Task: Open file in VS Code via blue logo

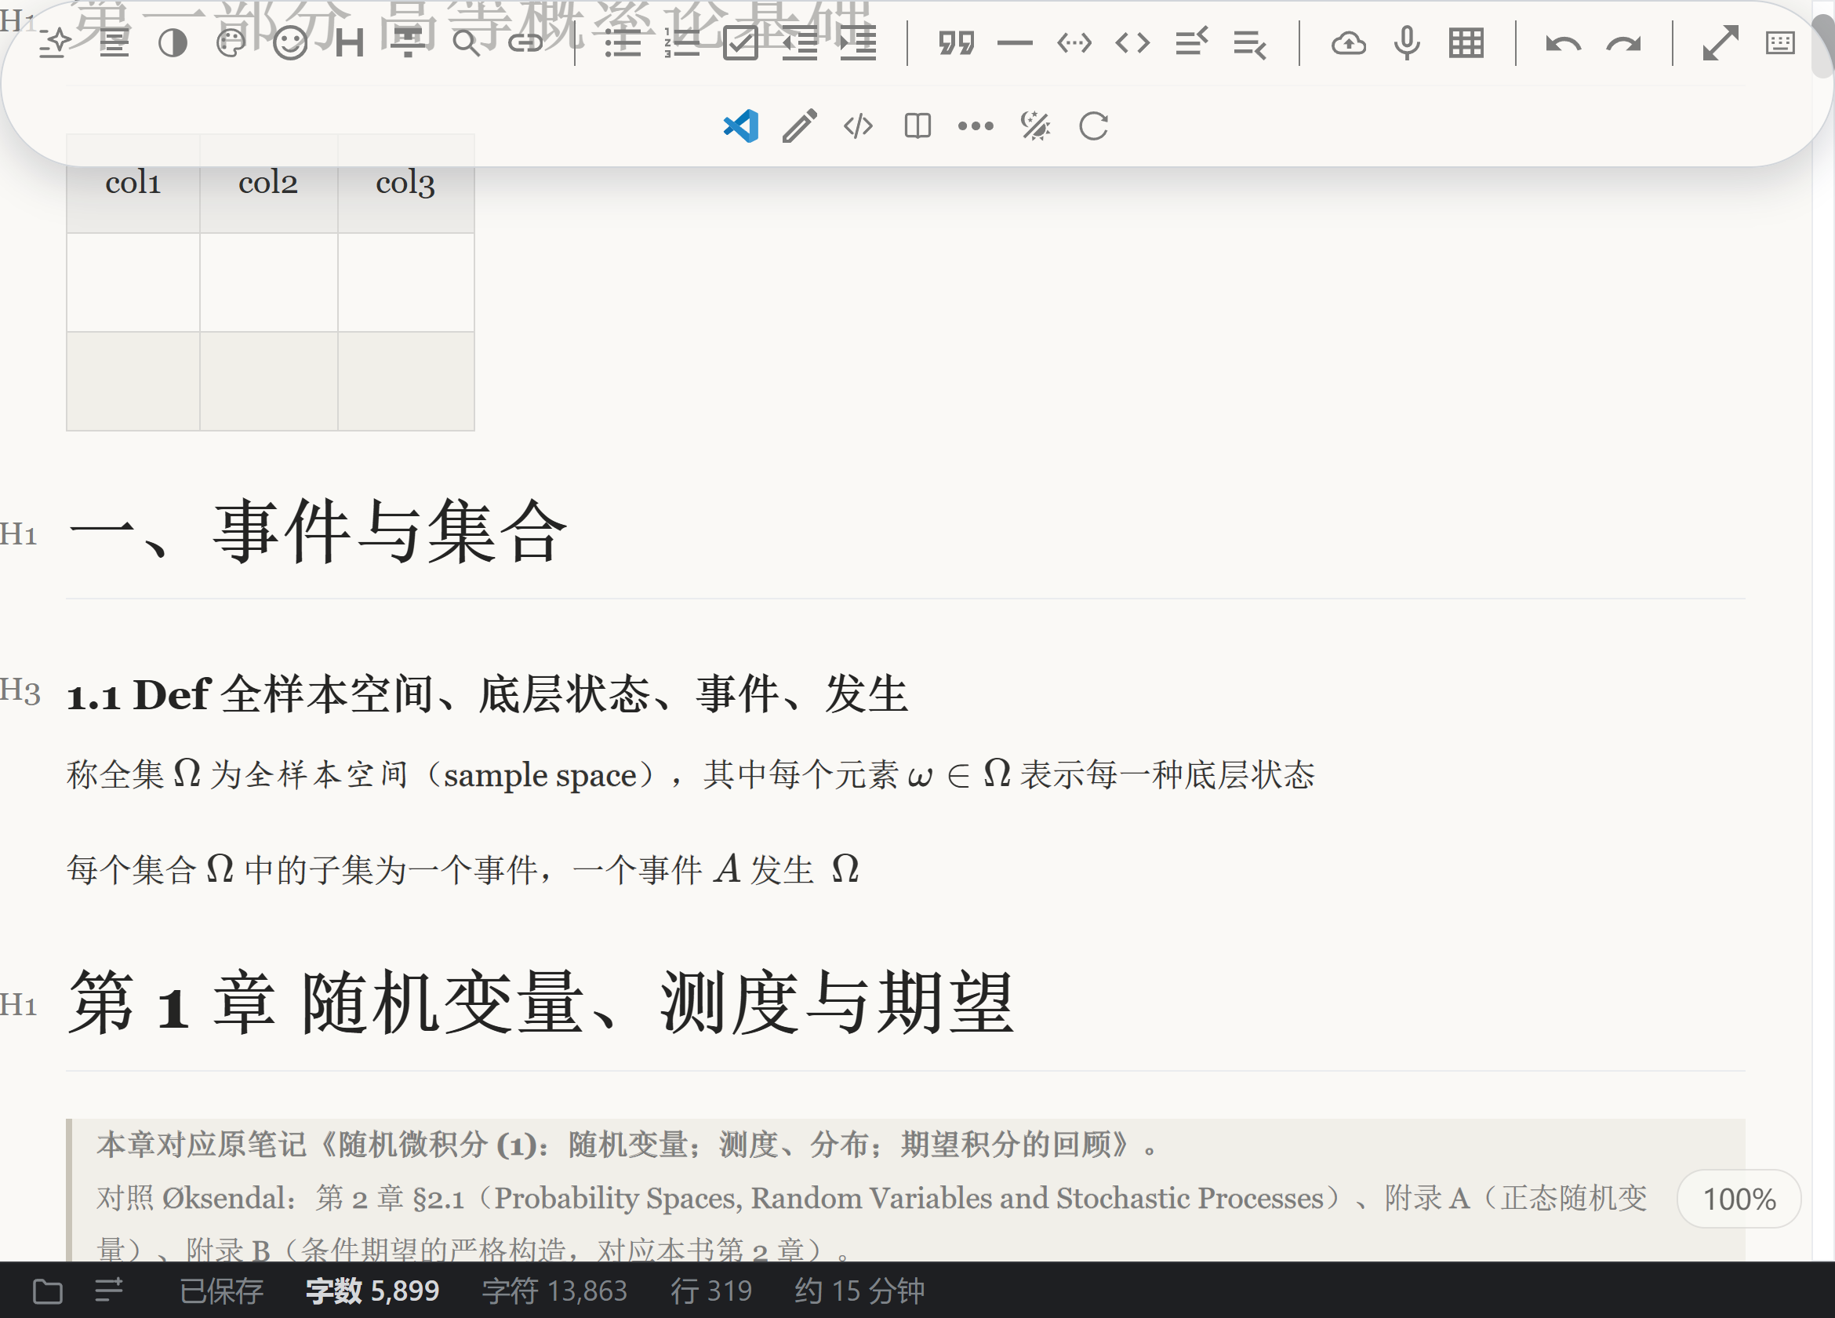Action: [741, 126]
